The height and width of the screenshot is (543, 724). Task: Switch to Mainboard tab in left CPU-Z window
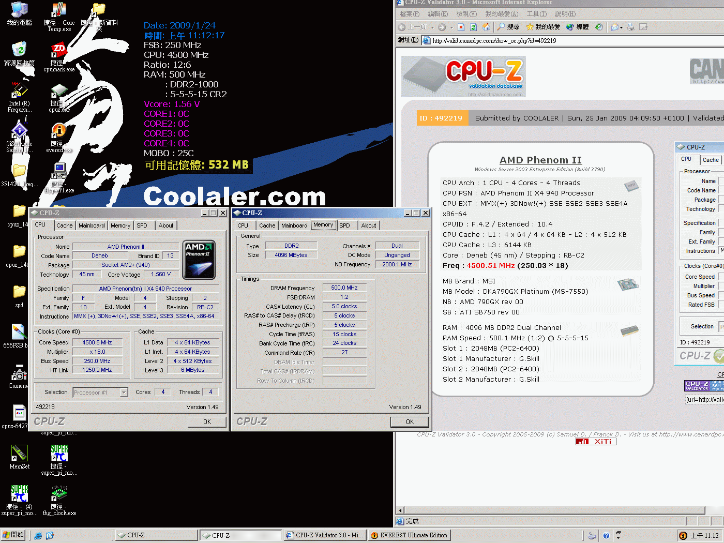pyautogui.click(x=92, y=225)
